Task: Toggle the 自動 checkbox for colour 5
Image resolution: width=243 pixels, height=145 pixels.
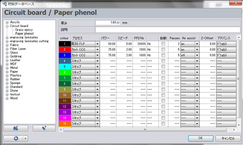Action: point(163,66)
